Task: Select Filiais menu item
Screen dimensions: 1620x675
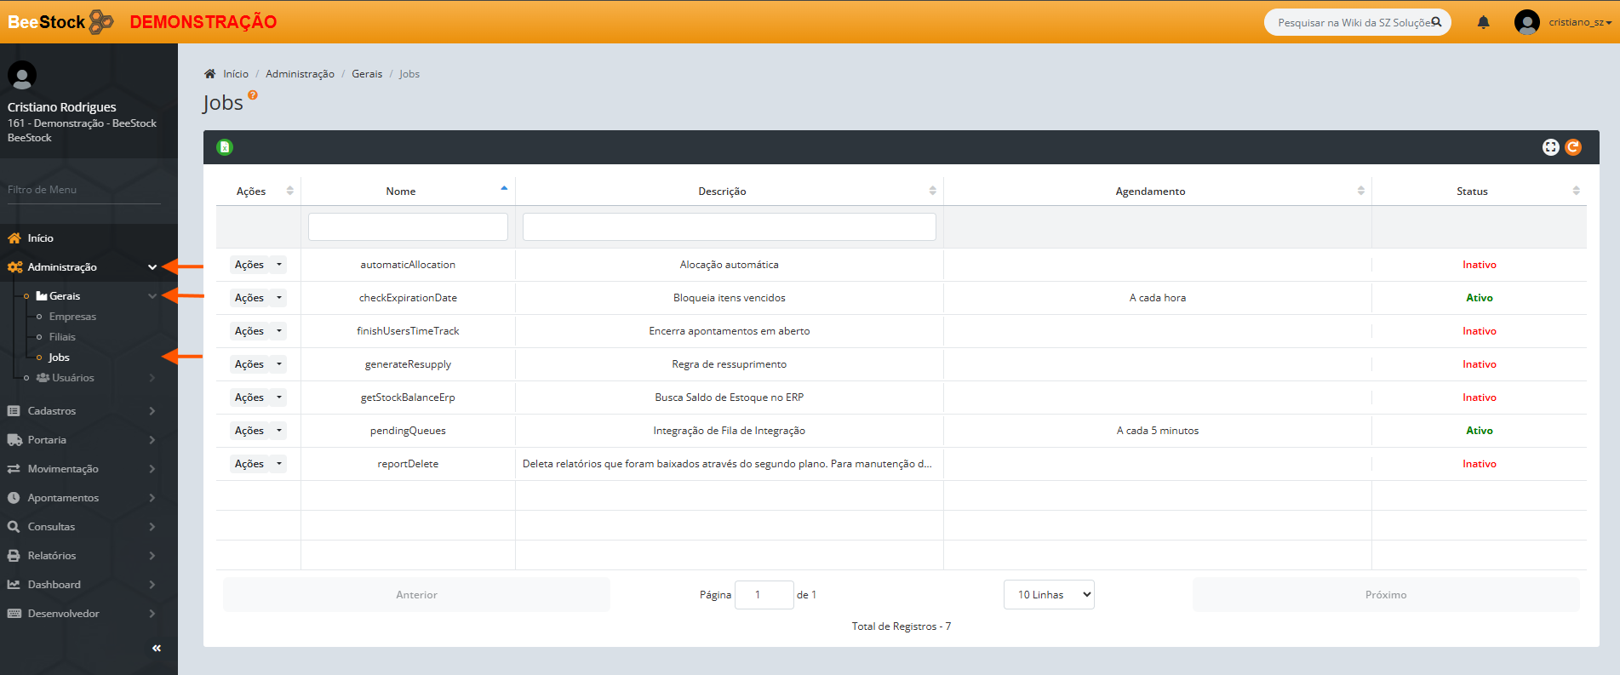Action: 62,337
